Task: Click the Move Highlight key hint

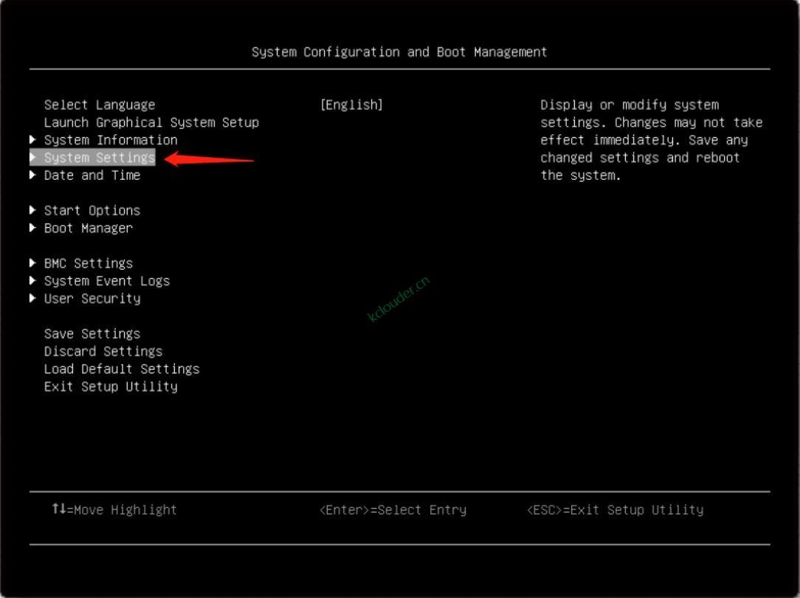Action: [x=114, y=510]
